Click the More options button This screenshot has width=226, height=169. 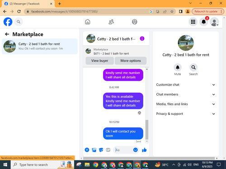click(131, 61)
